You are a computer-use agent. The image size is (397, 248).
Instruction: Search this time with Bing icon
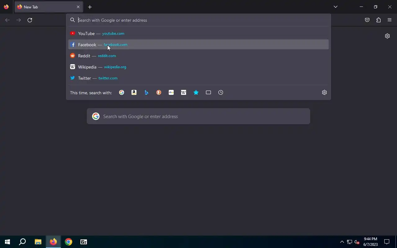[146, 92]
